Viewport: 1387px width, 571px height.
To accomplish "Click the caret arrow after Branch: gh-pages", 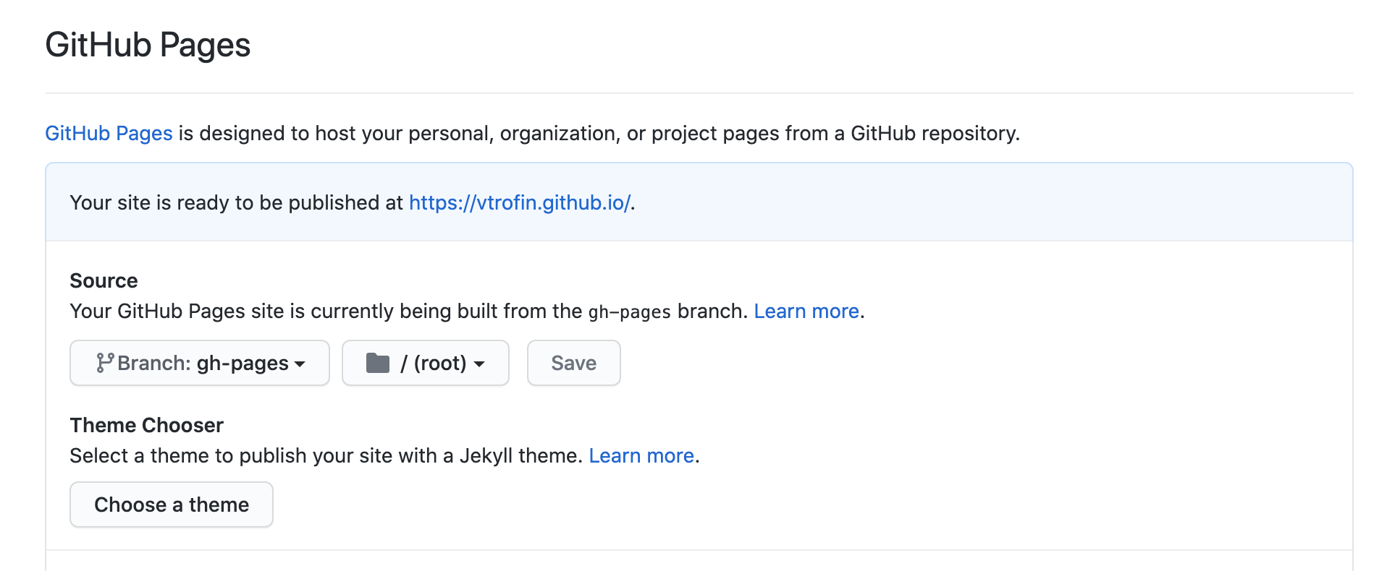I will pyautogui.click(x=300, y=364).
